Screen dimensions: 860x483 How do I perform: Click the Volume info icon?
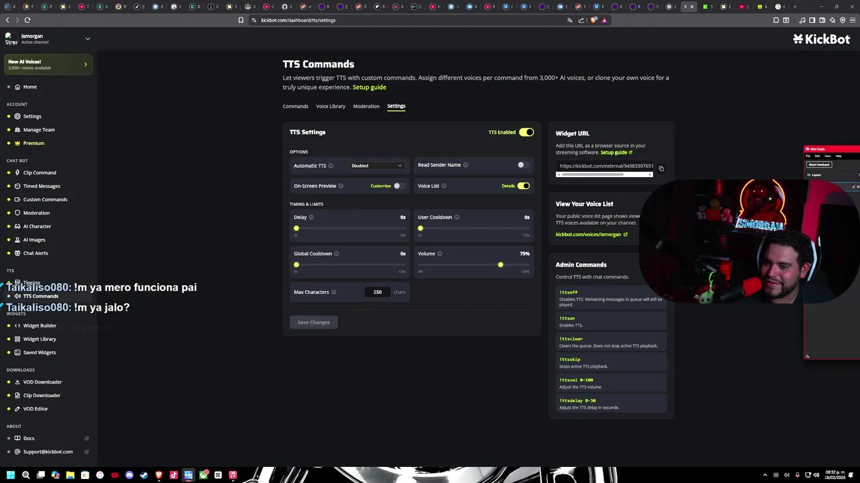(x=440, y=254)
